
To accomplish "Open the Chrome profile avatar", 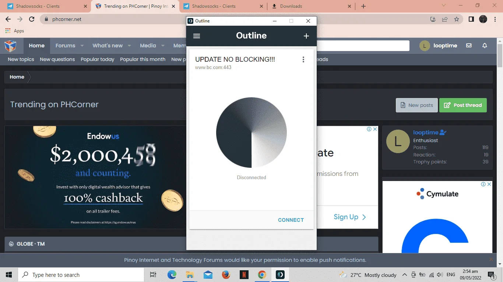I will (x=483, y=19).
